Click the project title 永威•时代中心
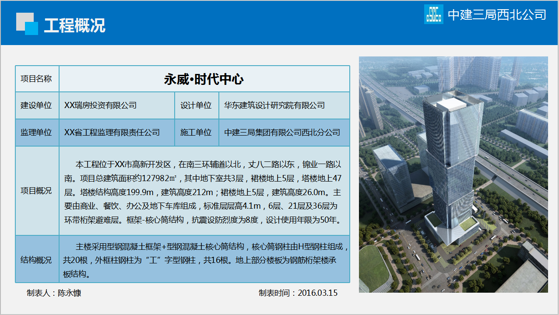Image resolution: width=559 pixels, height=315 pixels. 204,79
